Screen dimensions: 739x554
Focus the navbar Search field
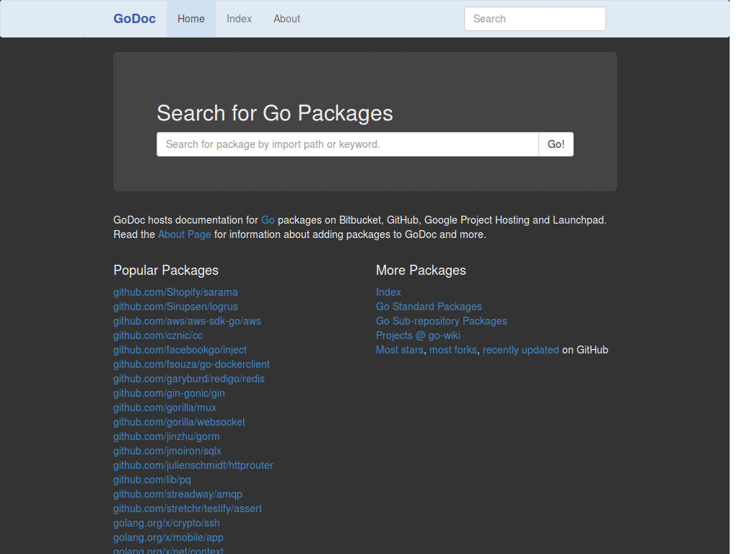click(534, 19)
